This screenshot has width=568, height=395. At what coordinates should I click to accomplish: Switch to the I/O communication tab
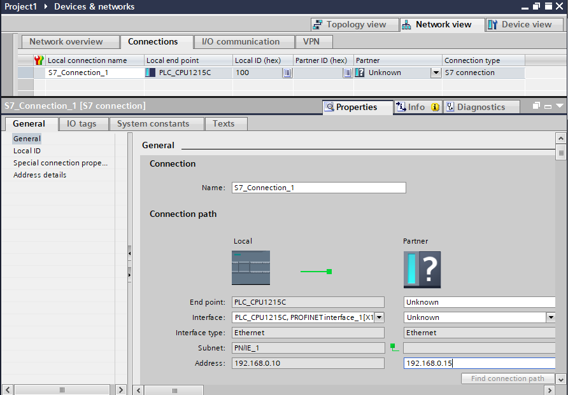(x=241, y=42)
